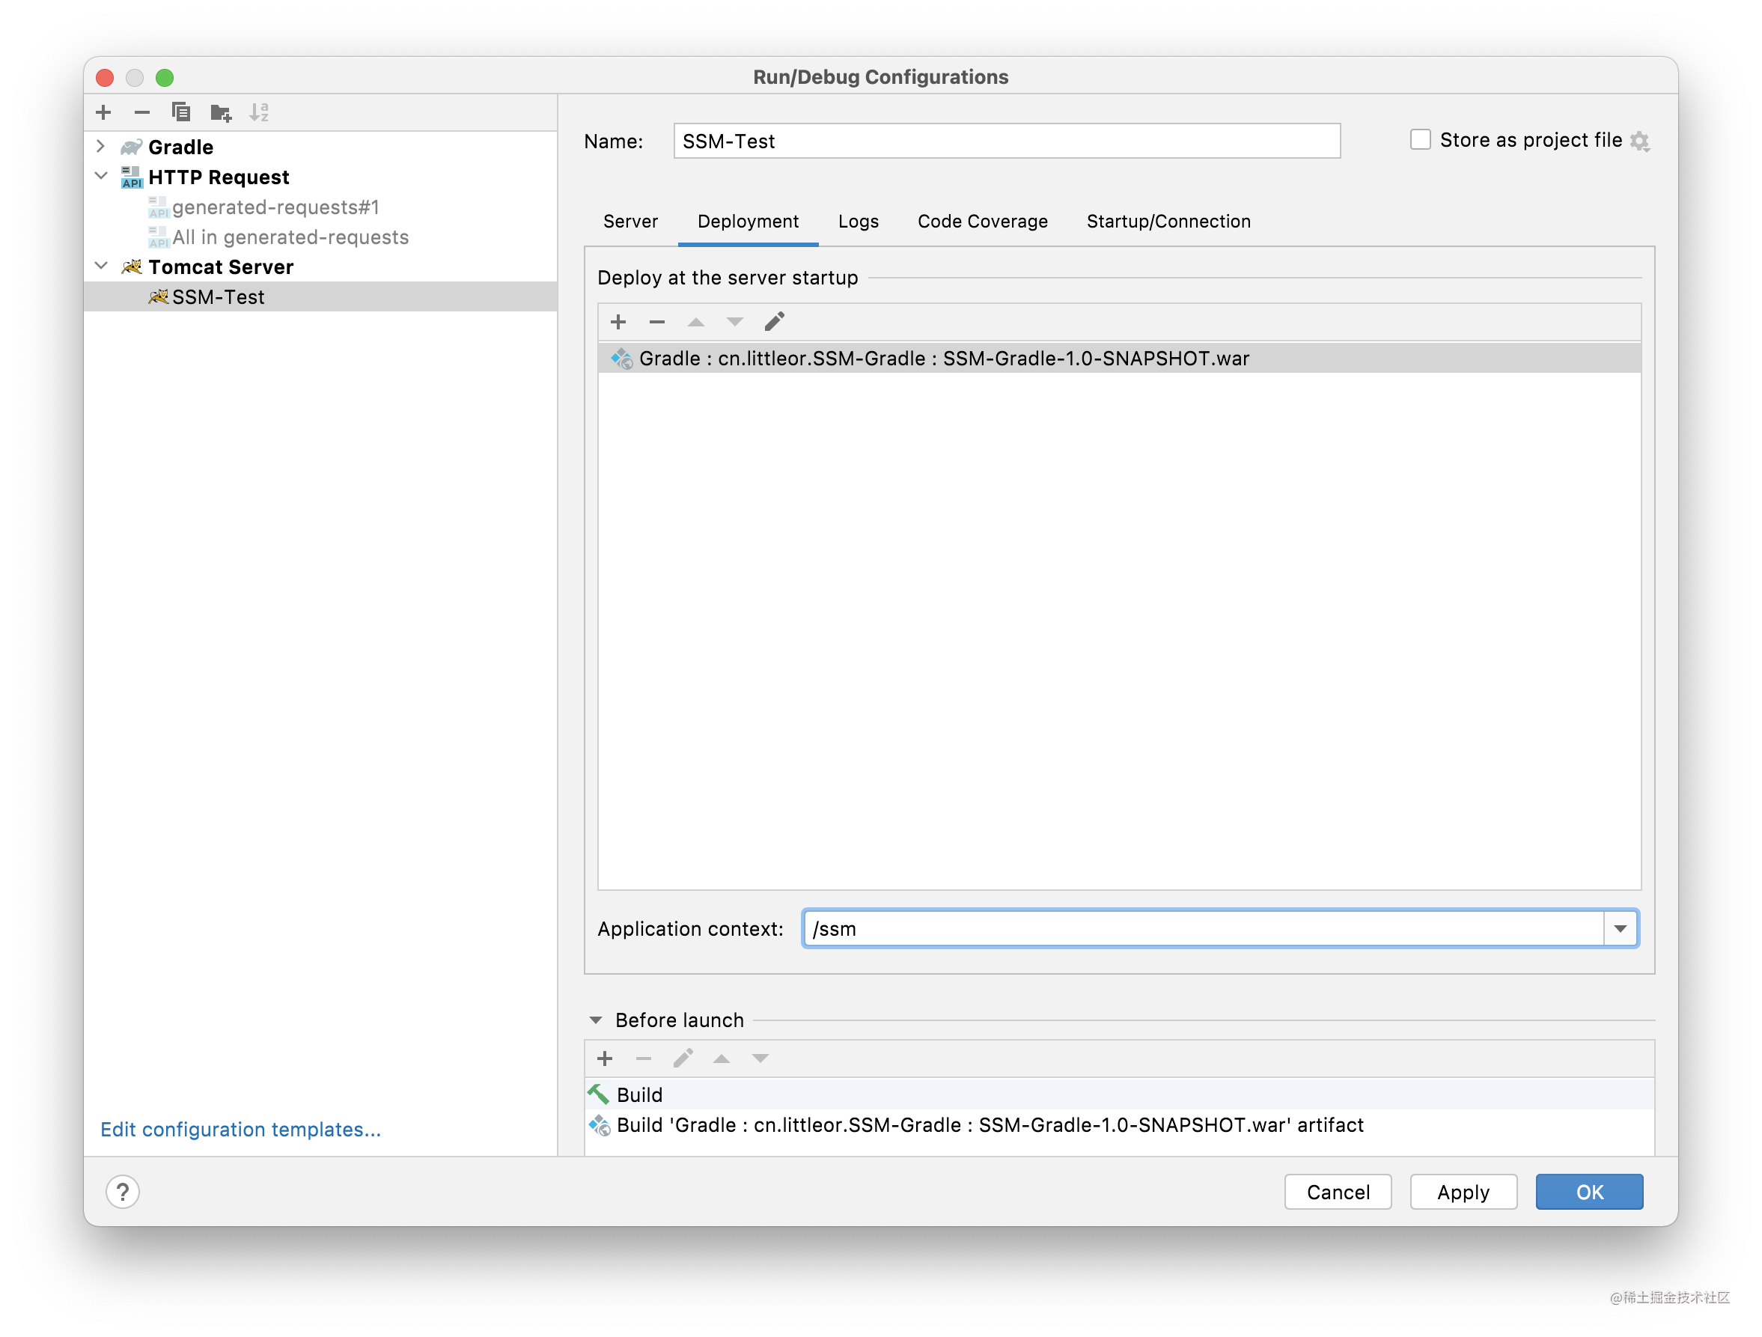
Task: Open the Startup/Connection tab
Action: pyautogui.click(x=1168, y=222)
